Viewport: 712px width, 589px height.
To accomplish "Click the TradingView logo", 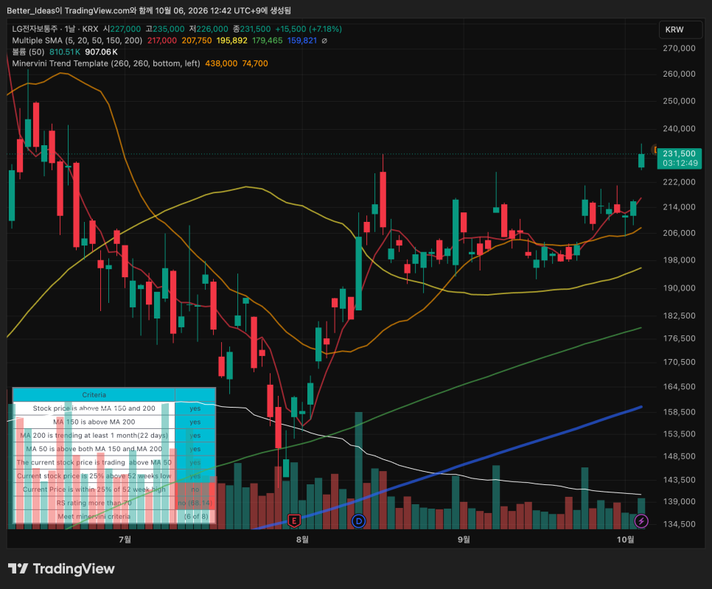I will [x=61, y=568].
